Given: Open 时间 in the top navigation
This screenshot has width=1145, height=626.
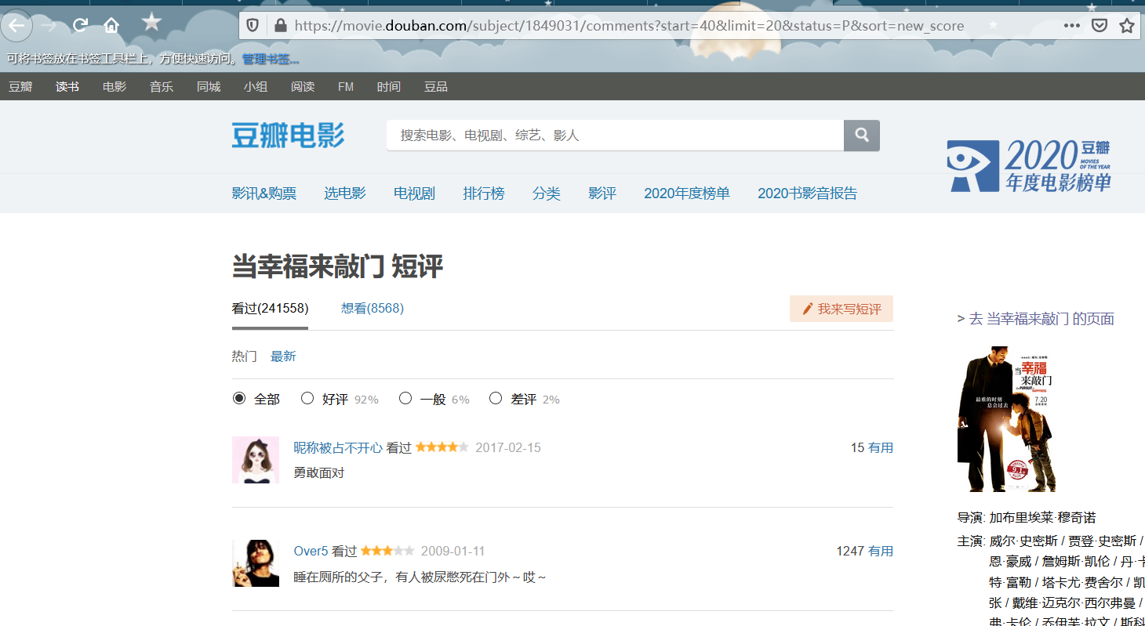Looking at the screenshot, I should 389,87.
